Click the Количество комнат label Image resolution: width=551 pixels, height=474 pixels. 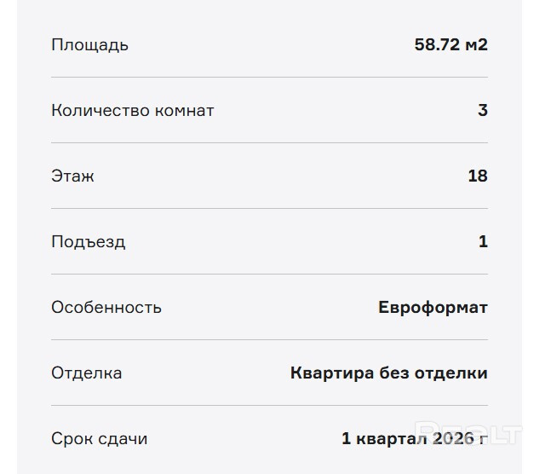pos(132,111)
